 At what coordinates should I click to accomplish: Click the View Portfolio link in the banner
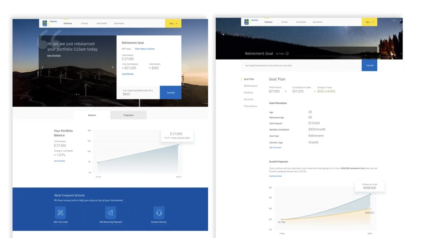pyautogui.click(x=54, y=56)
